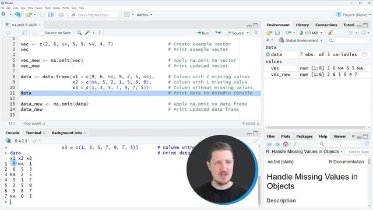Open the Global Environment dropdown

point(301,40)
